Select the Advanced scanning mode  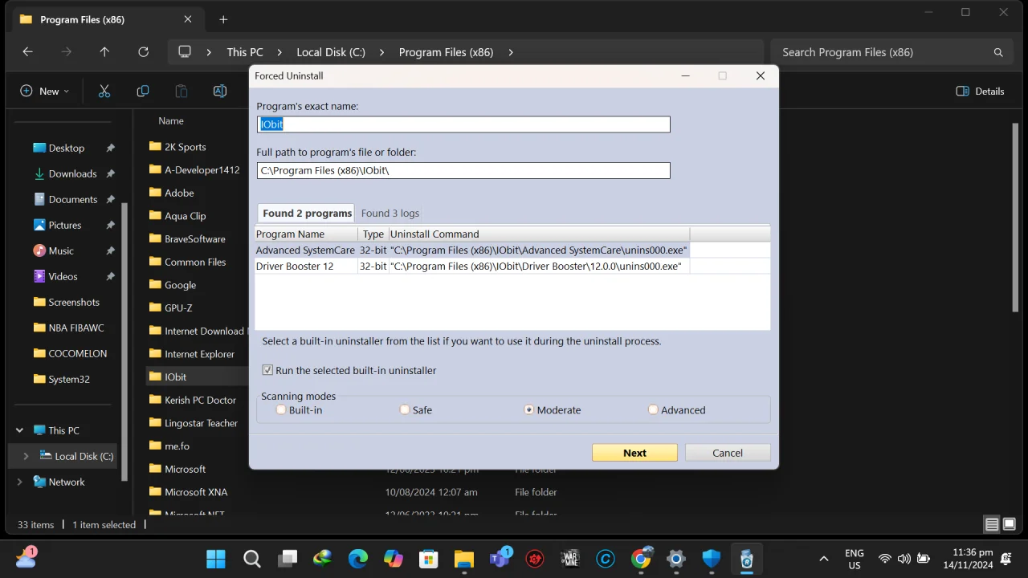pyautogui.click(x=653, y=409)
